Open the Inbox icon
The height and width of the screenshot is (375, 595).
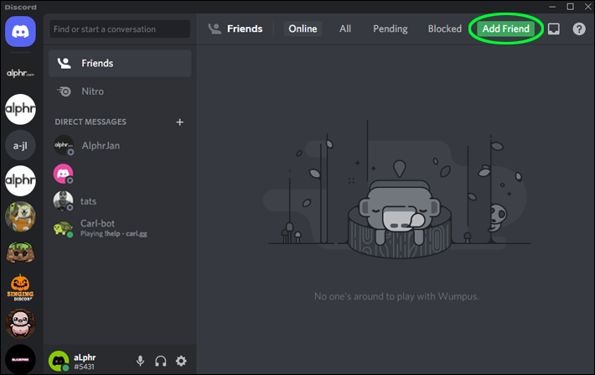pos(554,29)
